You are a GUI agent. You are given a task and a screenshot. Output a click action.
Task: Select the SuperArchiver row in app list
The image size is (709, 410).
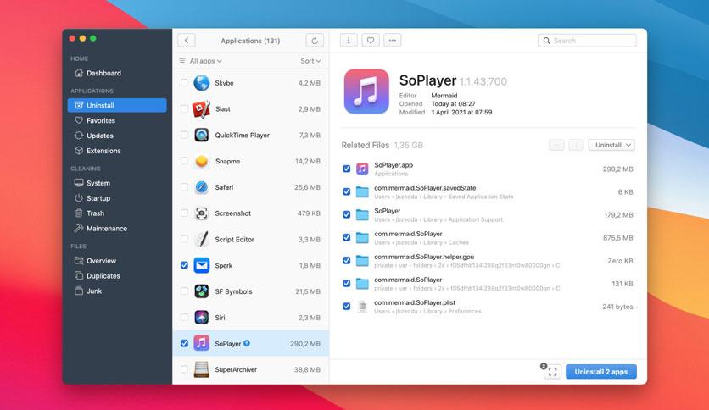(x=250, y=369)
